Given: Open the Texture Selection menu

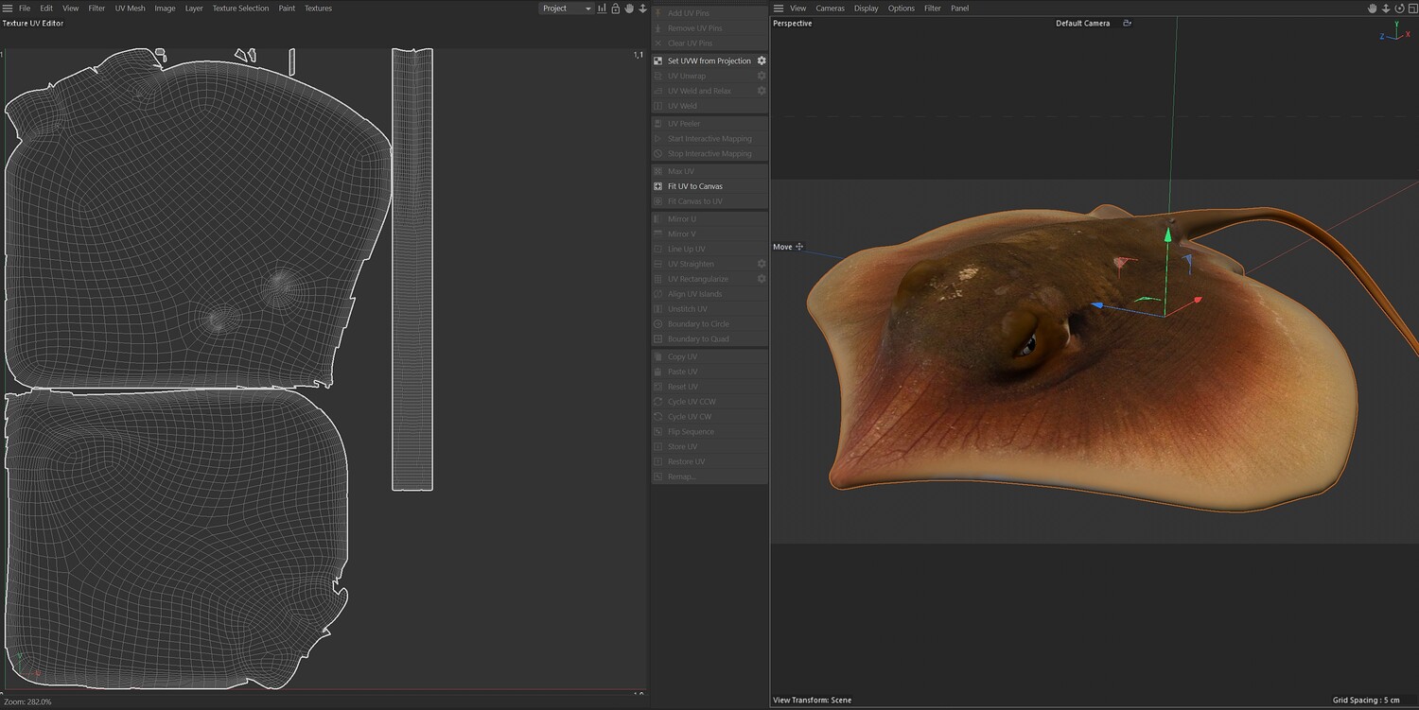Looking at the screenshot, I should coord(240,9).
